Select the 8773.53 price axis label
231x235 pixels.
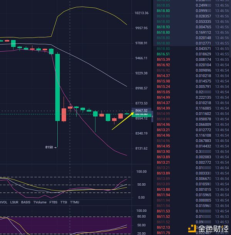point(141,103)
